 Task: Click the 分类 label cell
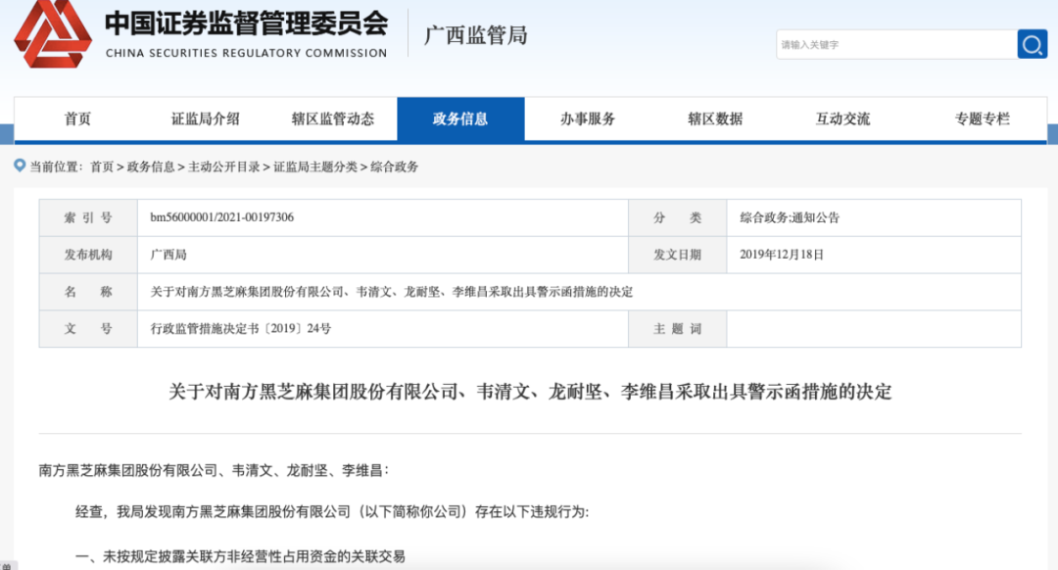678,217
